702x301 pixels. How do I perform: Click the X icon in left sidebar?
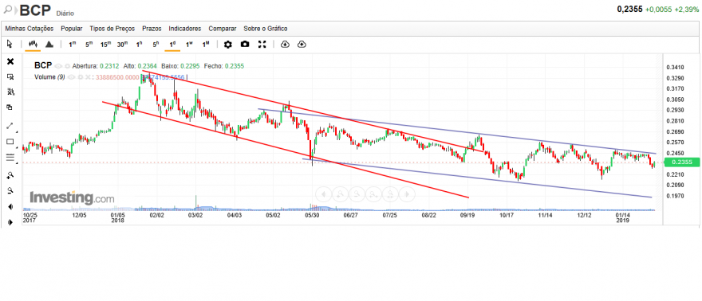(10, 61)
